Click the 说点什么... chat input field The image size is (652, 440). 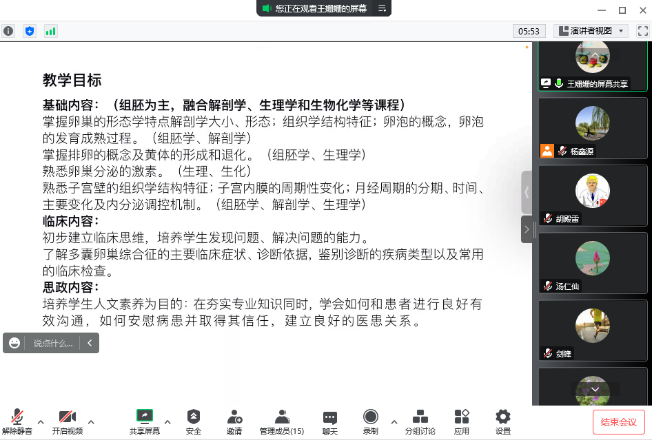(x=53, y=343)
